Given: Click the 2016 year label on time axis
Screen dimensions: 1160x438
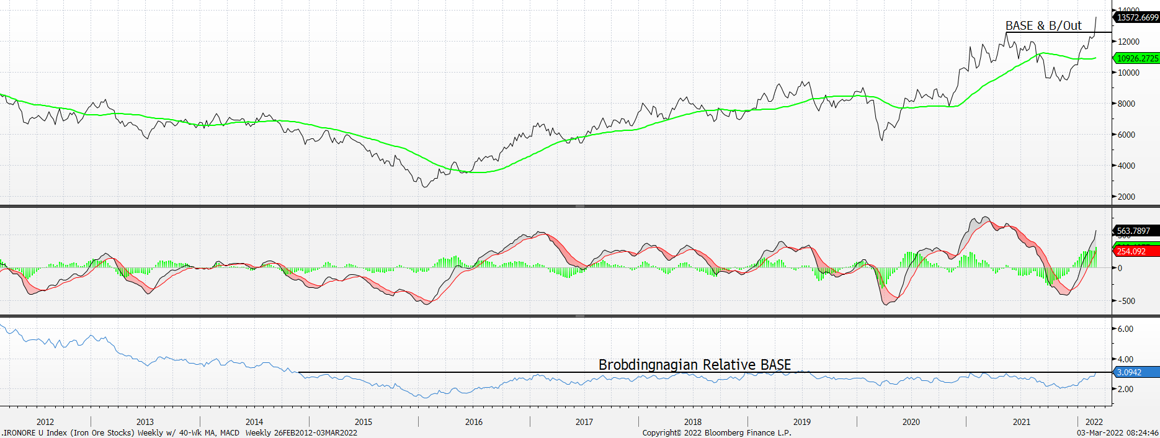Looking at the screenshot, I should [474, 422].
